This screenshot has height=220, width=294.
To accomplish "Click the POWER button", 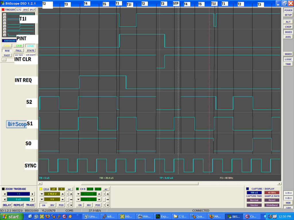I will (x=288, y=10).
